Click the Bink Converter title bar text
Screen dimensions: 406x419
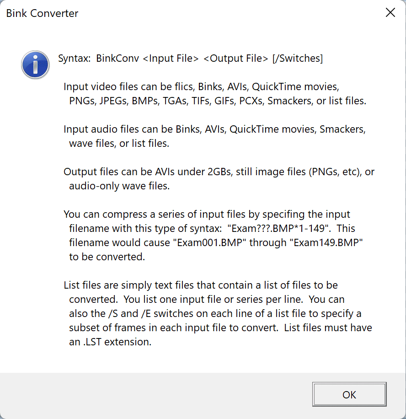point(42,13)
